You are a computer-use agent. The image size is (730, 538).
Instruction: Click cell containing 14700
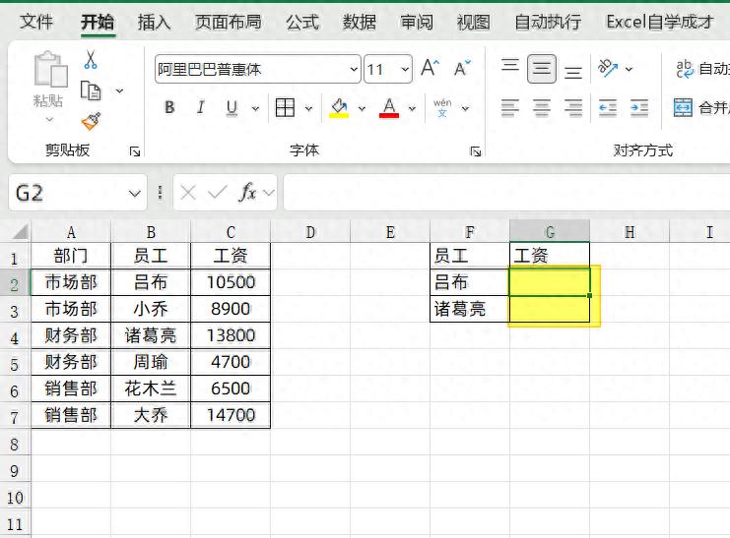click(x=231, y=415)
